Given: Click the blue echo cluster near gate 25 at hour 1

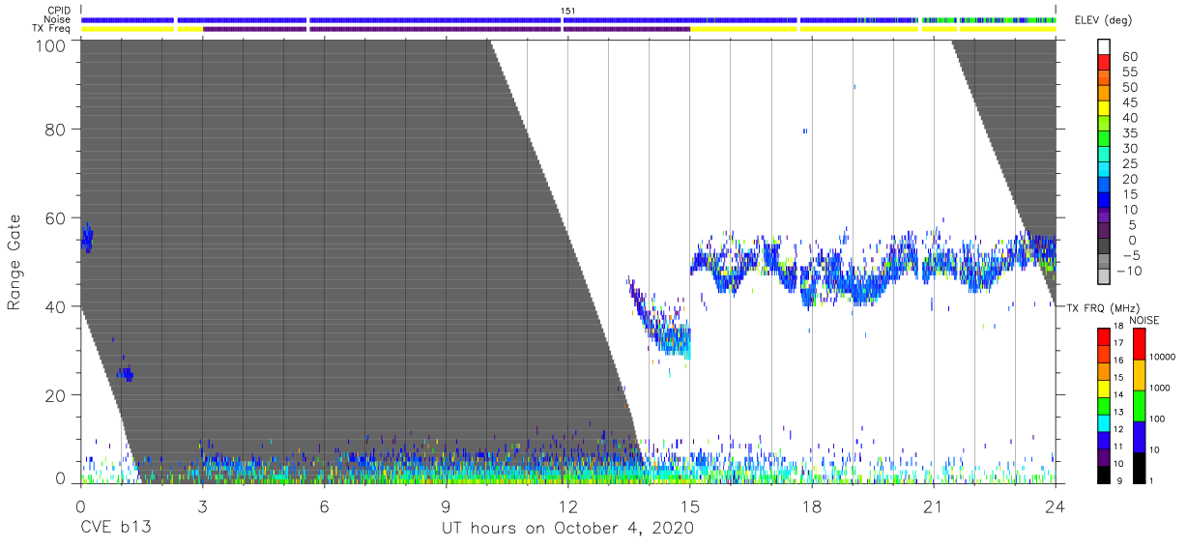Looking at the screenshot, I should [x=124, y=373].
